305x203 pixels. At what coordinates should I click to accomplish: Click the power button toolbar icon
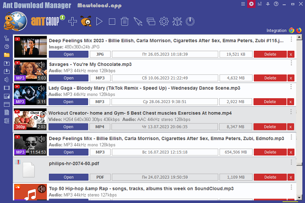click(190, 22)
